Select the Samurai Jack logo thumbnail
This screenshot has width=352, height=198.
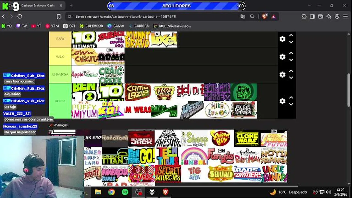click(141, 138)
